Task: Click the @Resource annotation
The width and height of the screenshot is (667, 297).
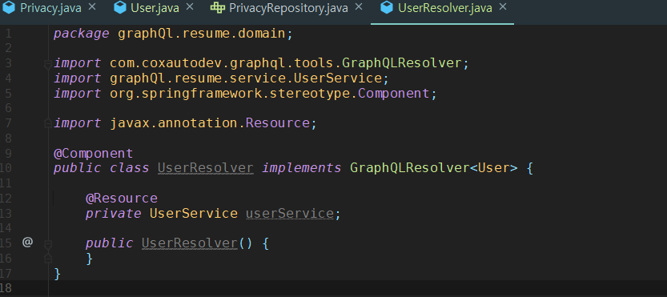Action: click(x=121, y=199)
